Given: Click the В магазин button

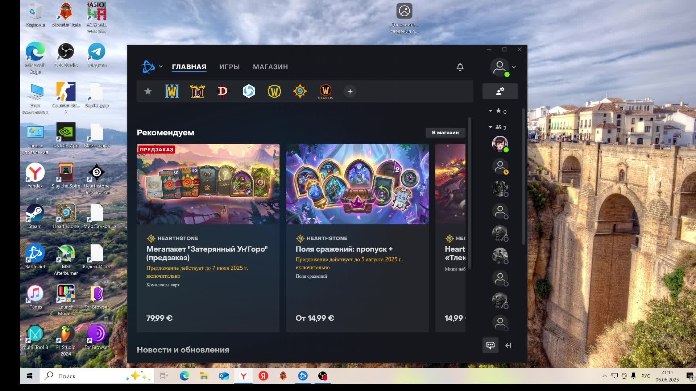Looking at the screenshot, I should tap(445, 133).
